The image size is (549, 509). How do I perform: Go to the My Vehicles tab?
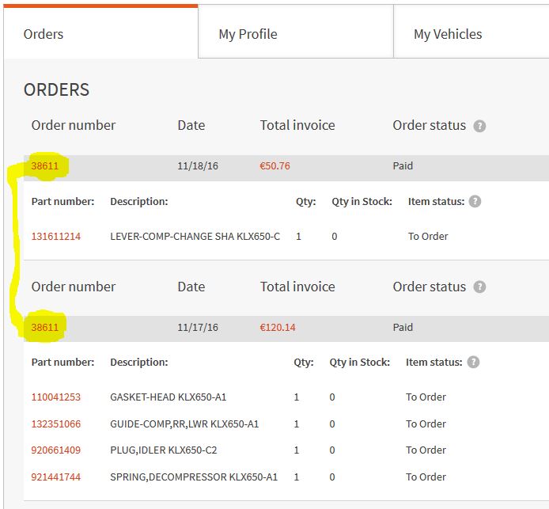click(x=448, y=34)
